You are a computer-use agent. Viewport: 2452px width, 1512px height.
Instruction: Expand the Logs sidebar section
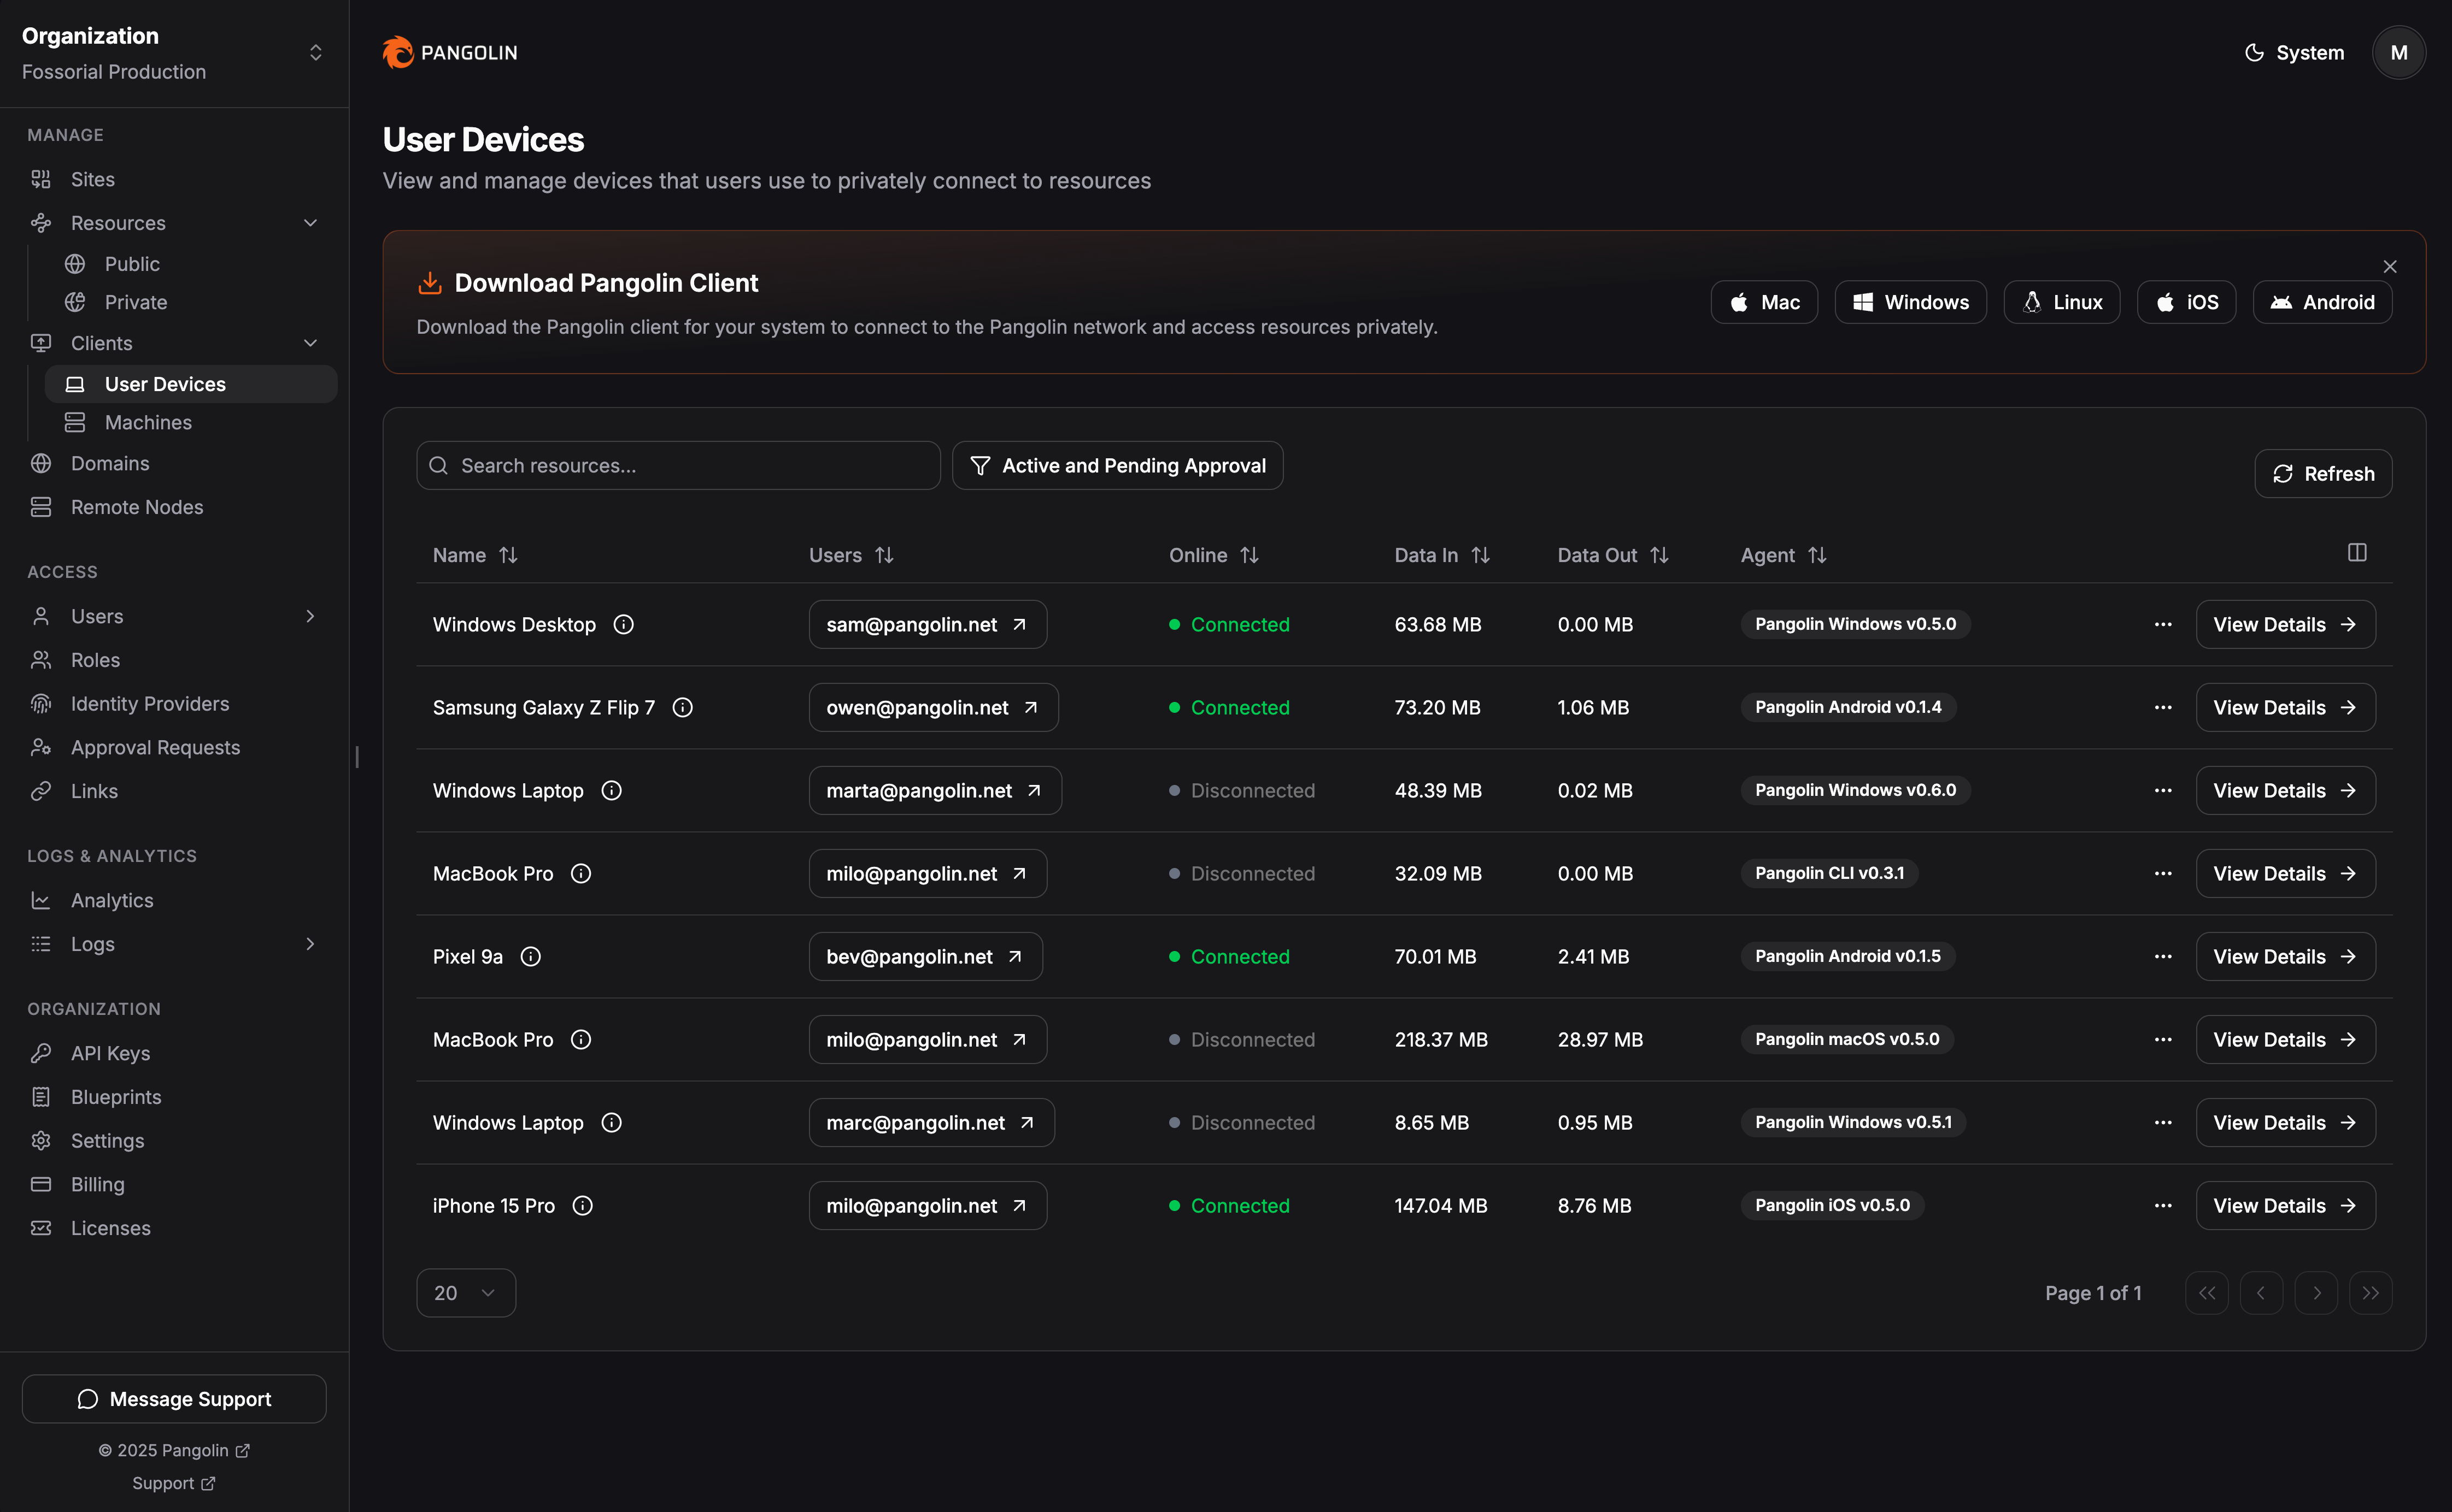[x=174, y=943]
